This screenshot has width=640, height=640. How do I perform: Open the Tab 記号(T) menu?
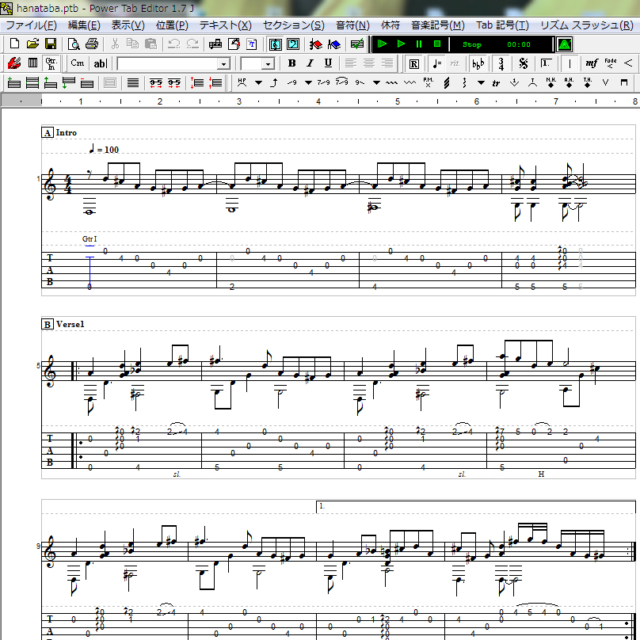point(502,25)
